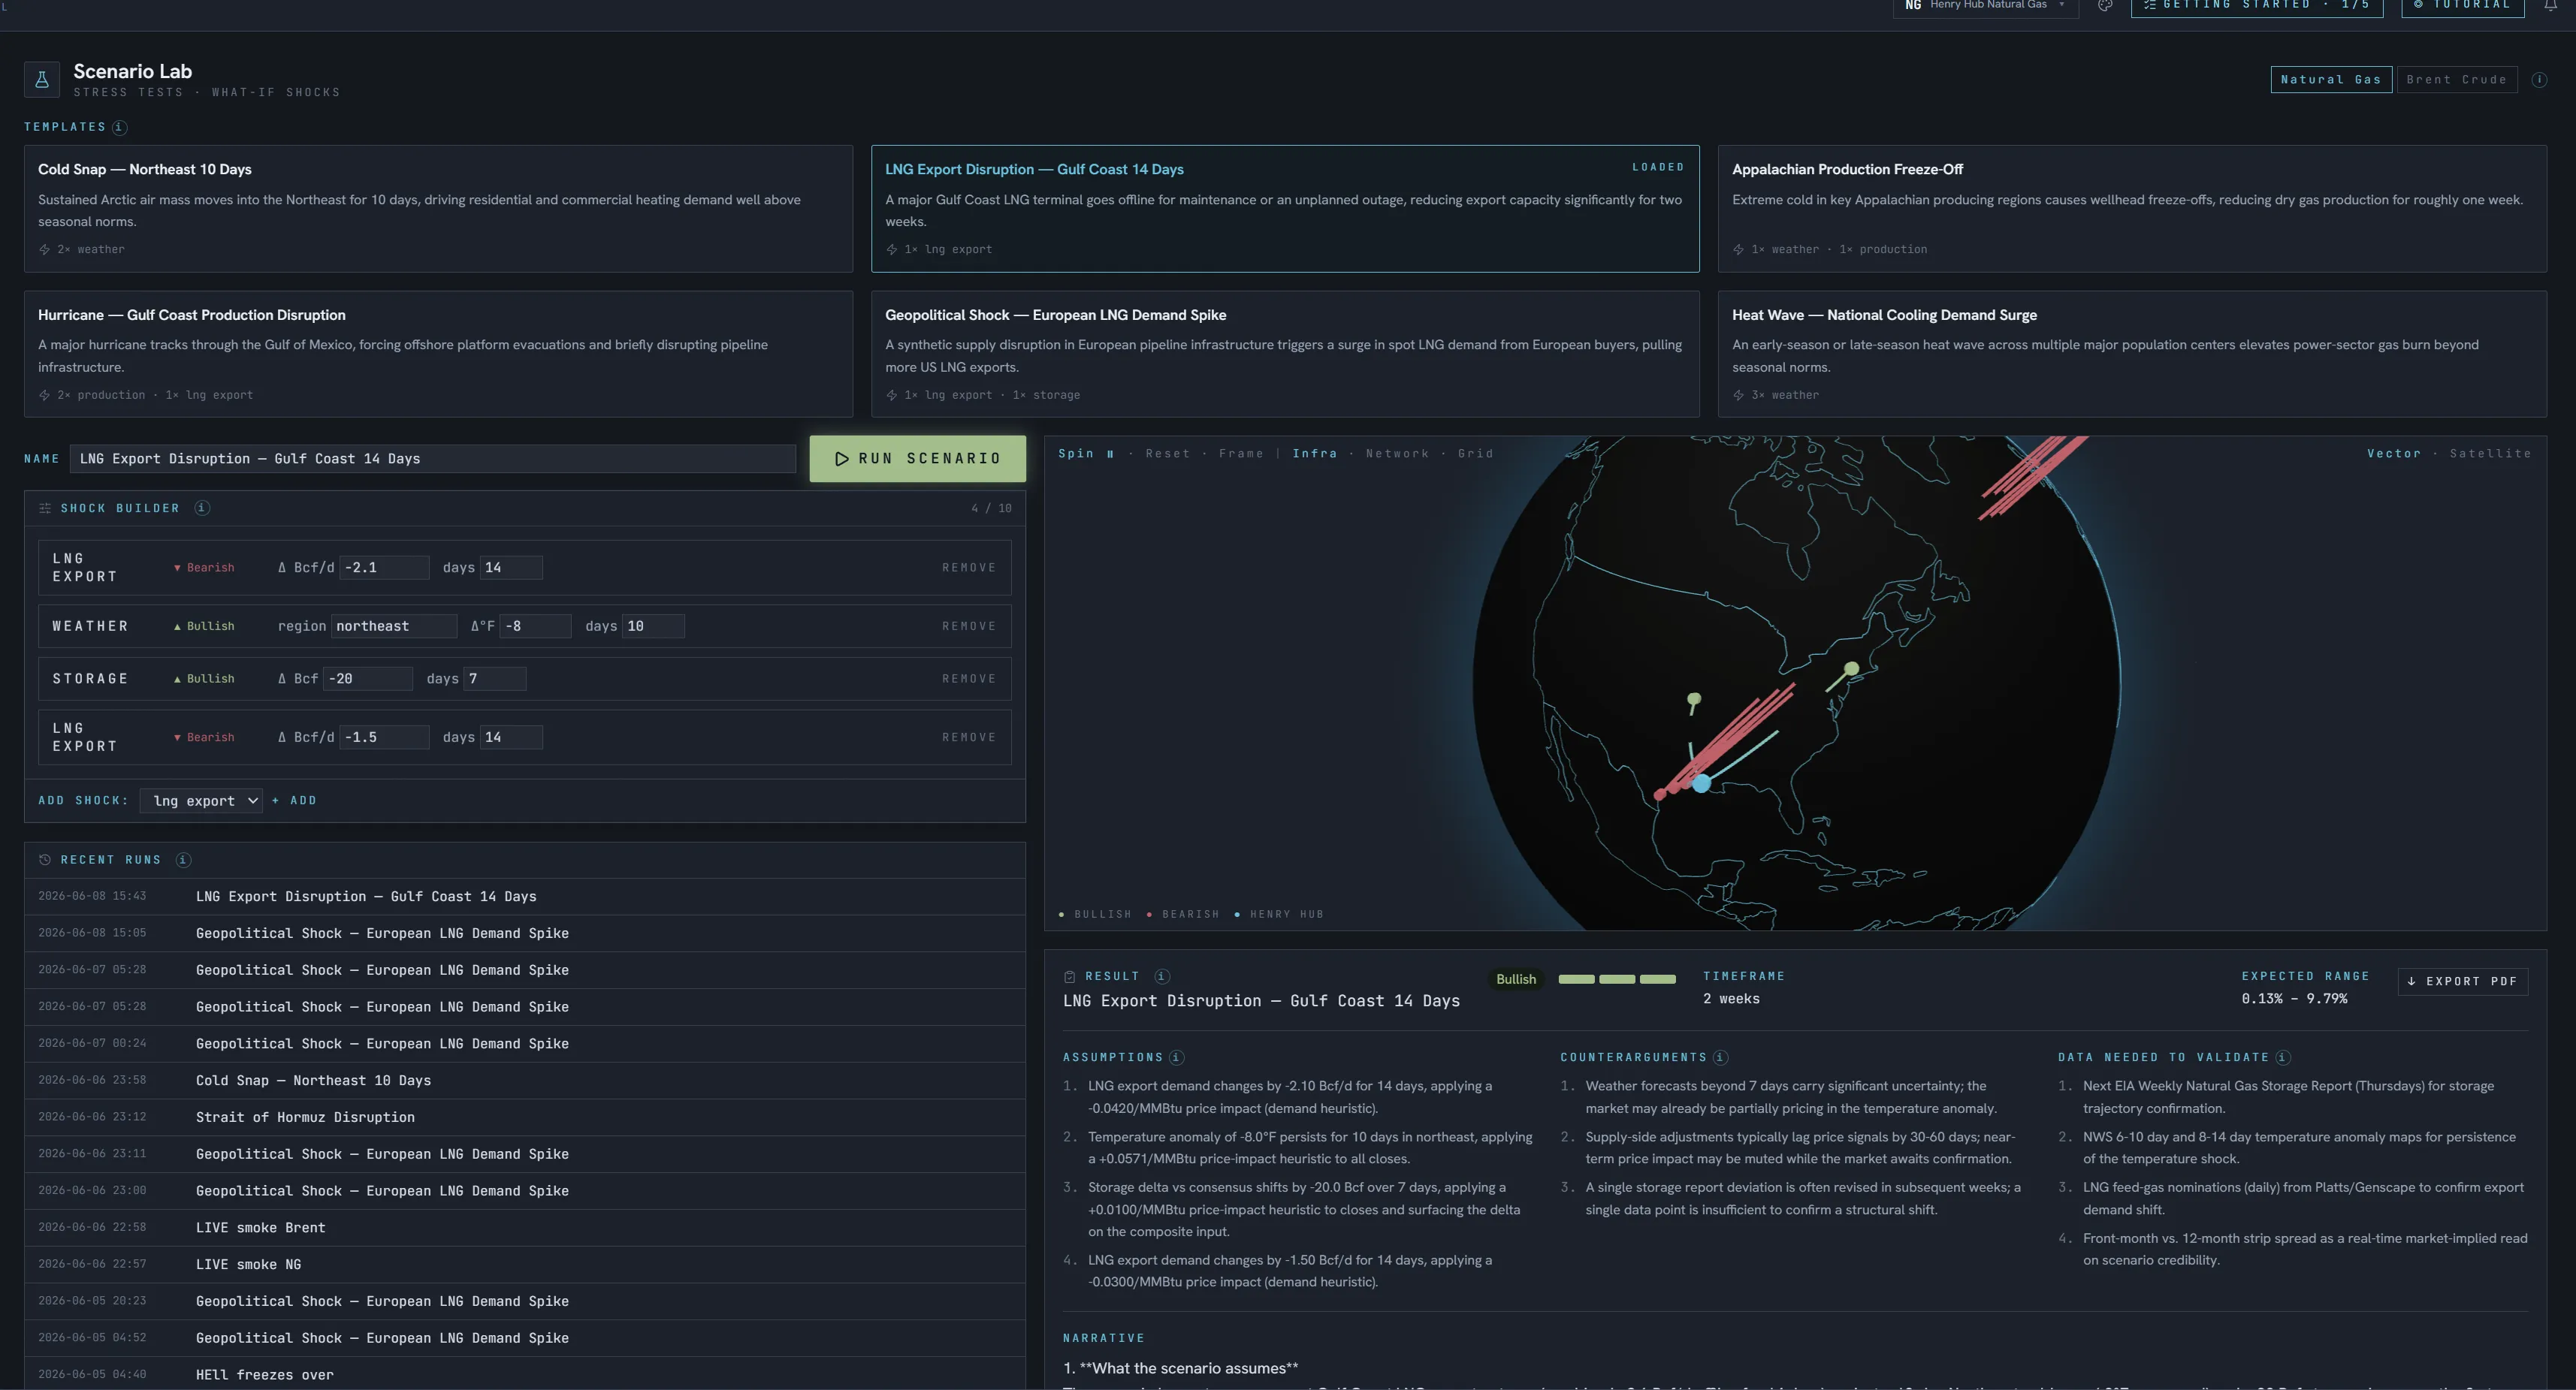The height and width of the screenshot is (1390, 2576).
Task: Open Henry Hub Natural Gas instrument dropdown
Action: (1985, 6)
